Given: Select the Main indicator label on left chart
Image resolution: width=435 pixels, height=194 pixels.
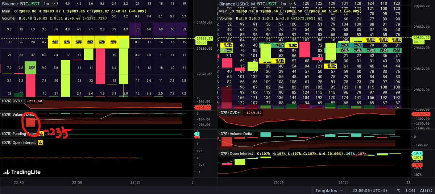Looking at the screenshot, I should [6, 11].
